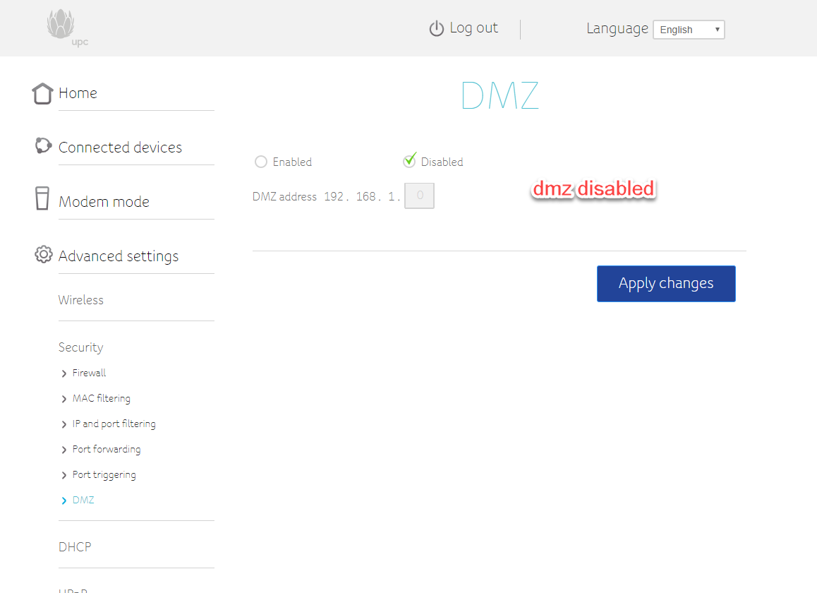Screen dimensions: 817x593
Task: Open IP and port filtering page
Action: 114,424
